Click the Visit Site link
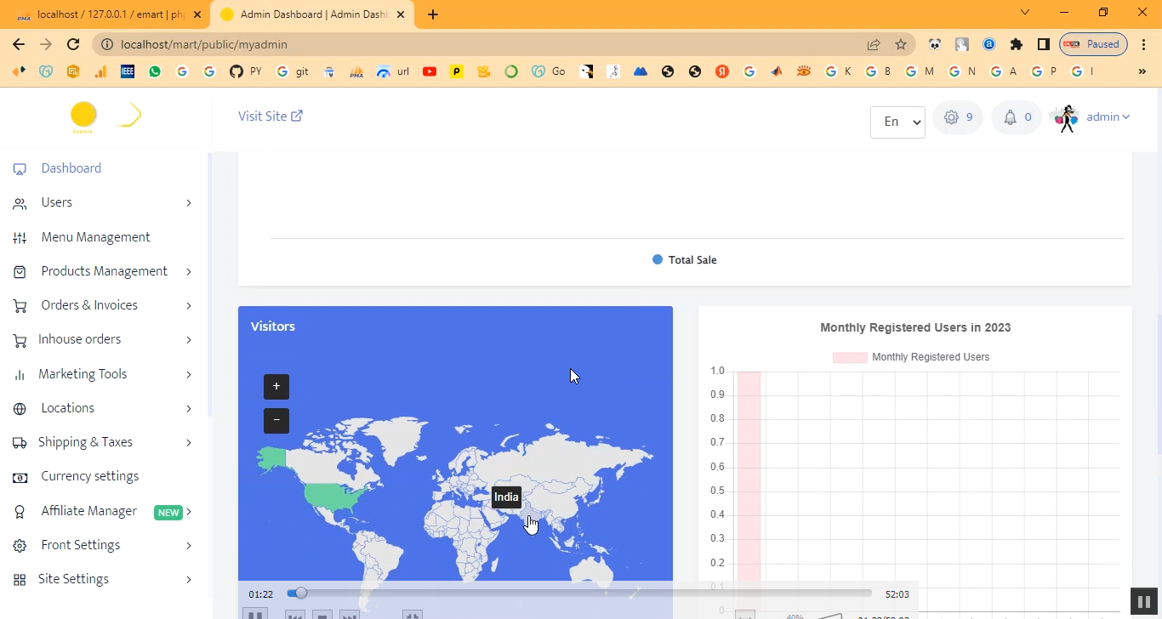 tap(270, 116)
